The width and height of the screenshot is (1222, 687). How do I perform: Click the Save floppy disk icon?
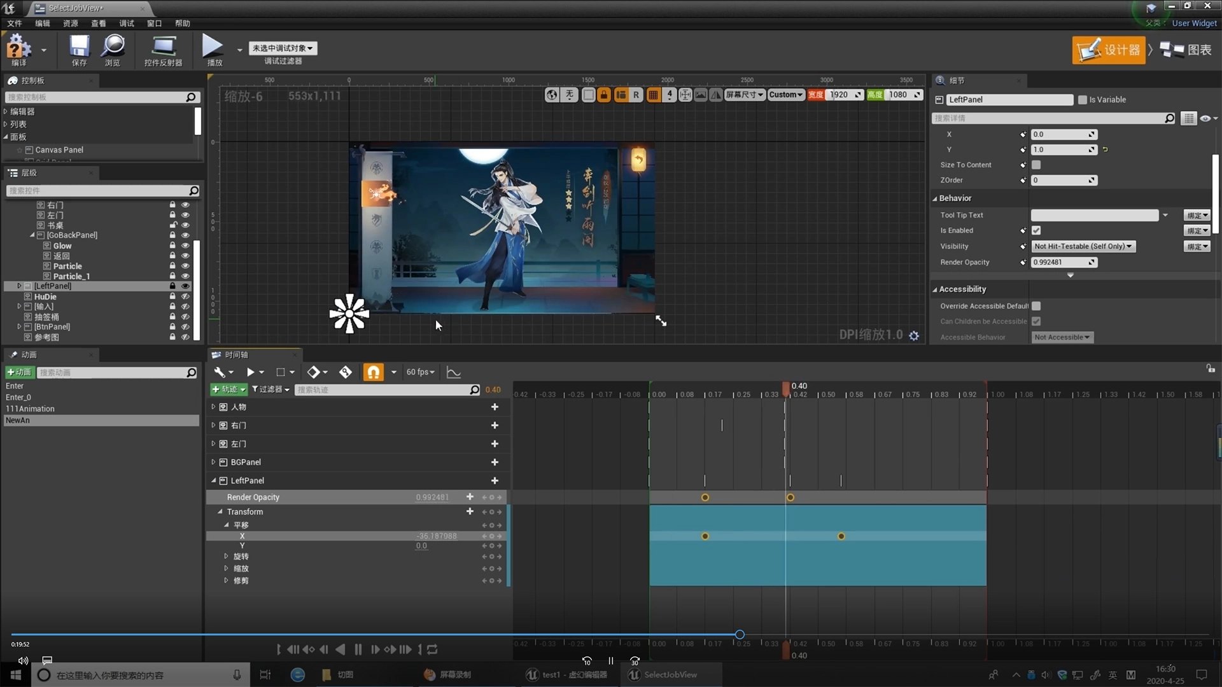[x=79, y=47]
